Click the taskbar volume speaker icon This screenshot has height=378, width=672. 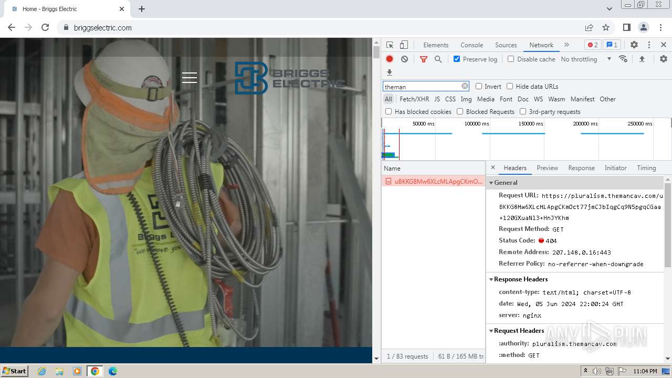coord(597,371)
